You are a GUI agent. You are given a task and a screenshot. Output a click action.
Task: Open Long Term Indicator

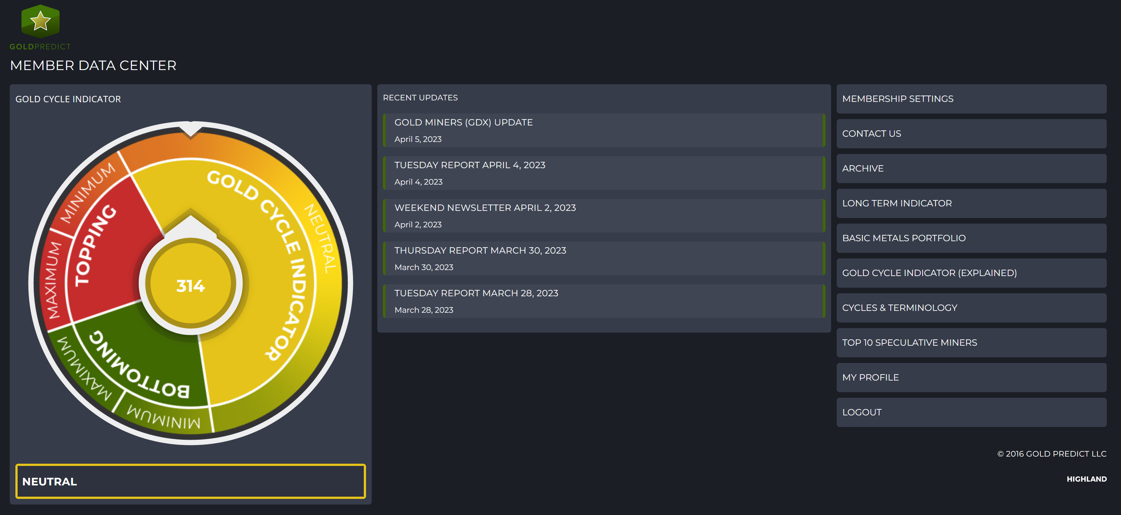(x=896, y=203)
